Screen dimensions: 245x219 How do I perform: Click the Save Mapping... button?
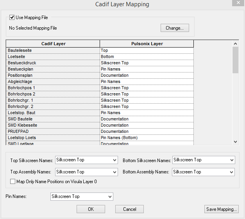pyautogui.click(x=221, y=209)
